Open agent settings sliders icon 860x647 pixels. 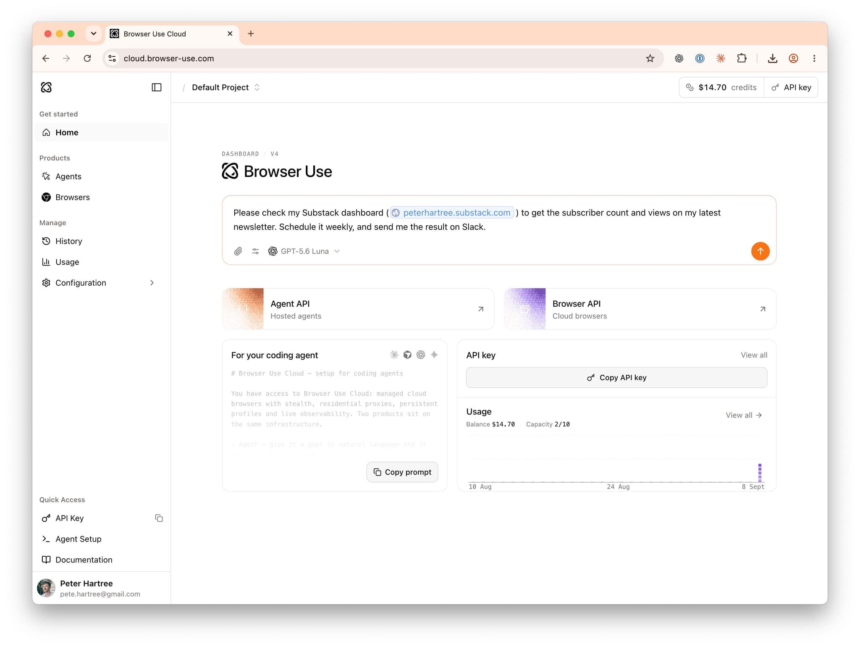(255, 251)
